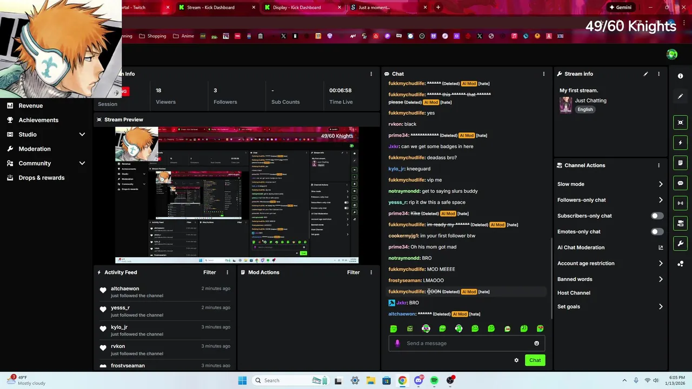Click the English language tag
This screenshot has height=389, width=692.
pos(585,110)
